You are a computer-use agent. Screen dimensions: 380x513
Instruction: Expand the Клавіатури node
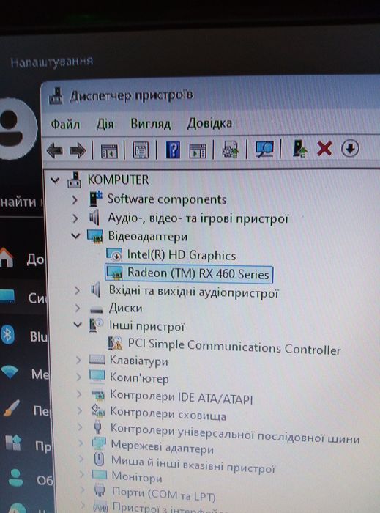tap(78, 361)
